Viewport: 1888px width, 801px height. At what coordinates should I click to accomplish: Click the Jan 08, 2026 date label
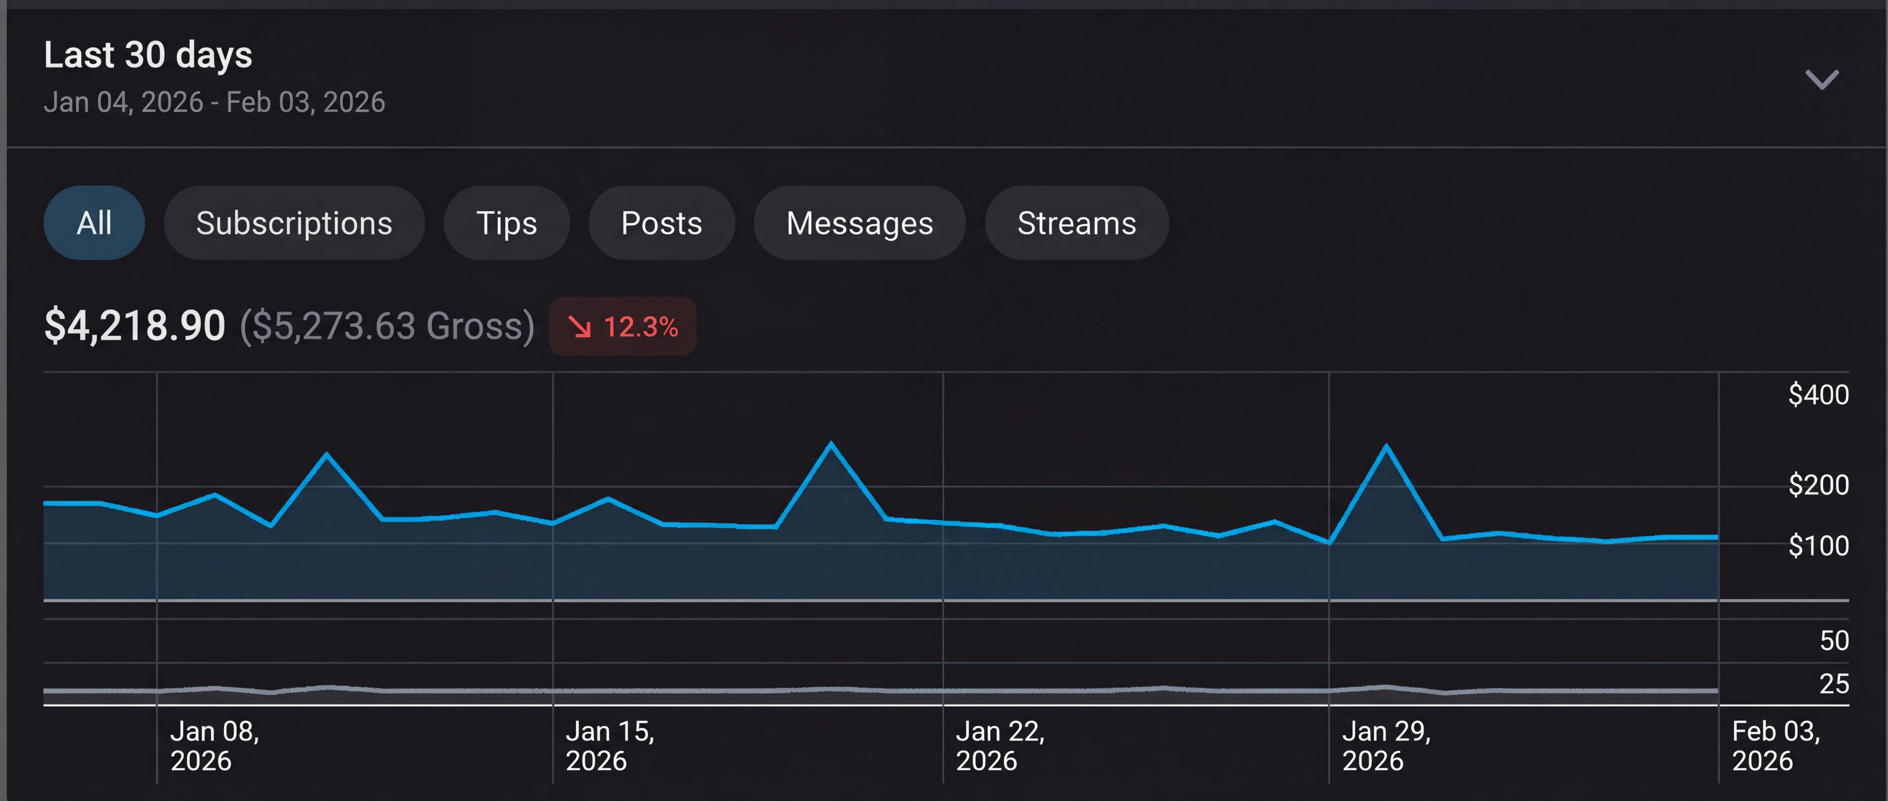[x=215, y=746]
